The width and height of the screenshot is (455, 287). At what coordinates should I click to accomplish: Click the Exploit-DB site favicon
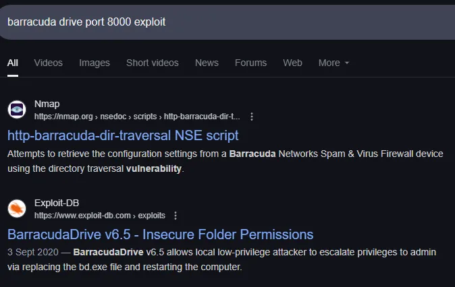[x=17, y=209]
